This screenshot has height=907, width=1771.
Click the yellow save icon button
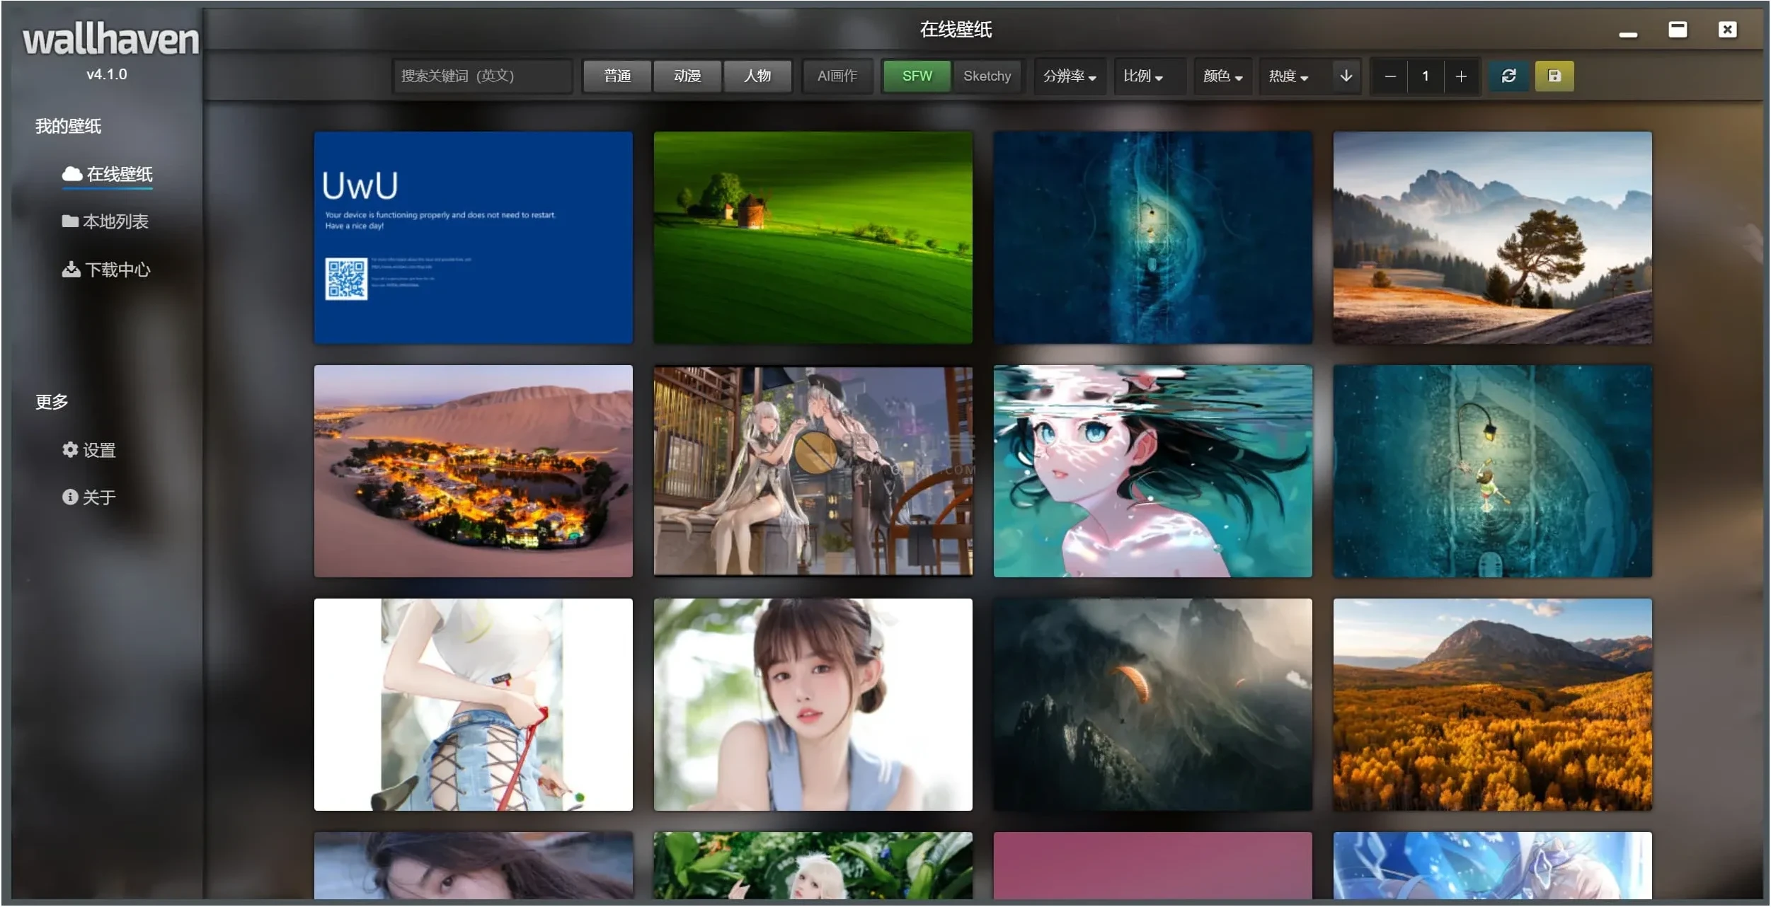point(1554,76)
